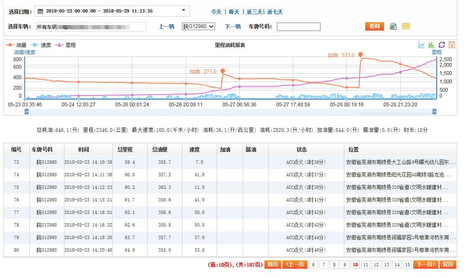Choose the 近三天 date range link

tap(254, 12)
